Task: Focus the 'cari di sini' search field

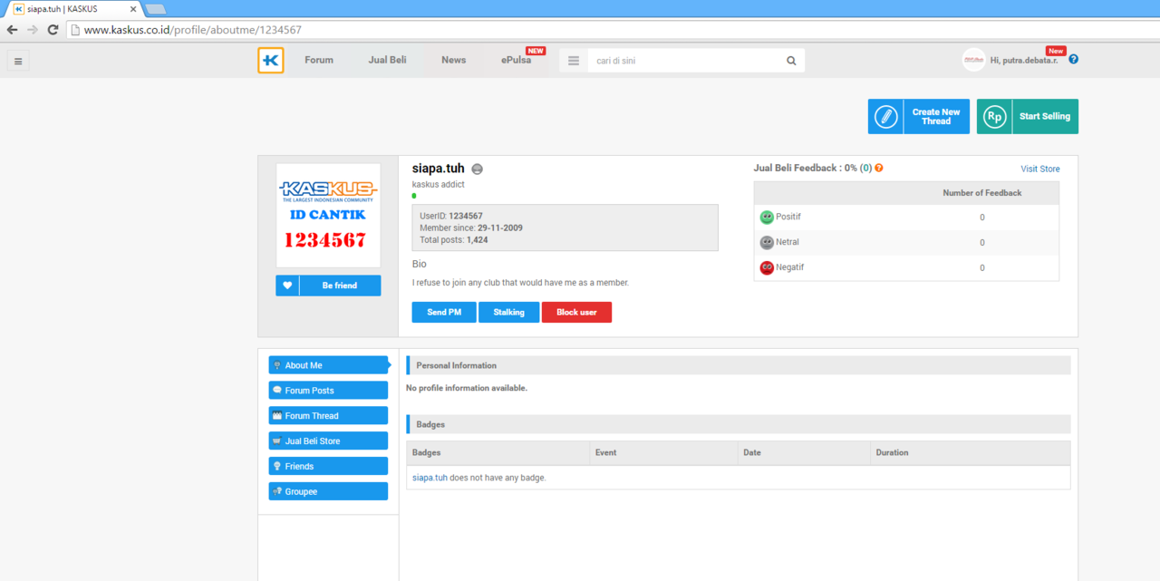Action: (684, 61)
